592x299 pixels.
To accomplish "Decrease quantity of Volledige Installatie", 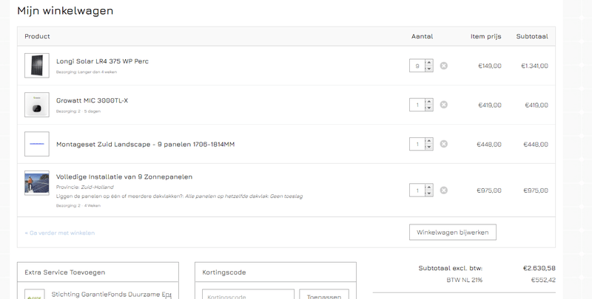I will [x=429, y=193].
